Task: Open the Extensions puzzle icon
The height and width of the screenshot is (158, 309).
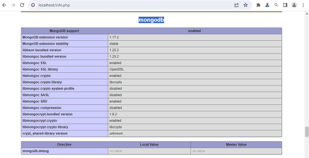Action: point(258,5)
